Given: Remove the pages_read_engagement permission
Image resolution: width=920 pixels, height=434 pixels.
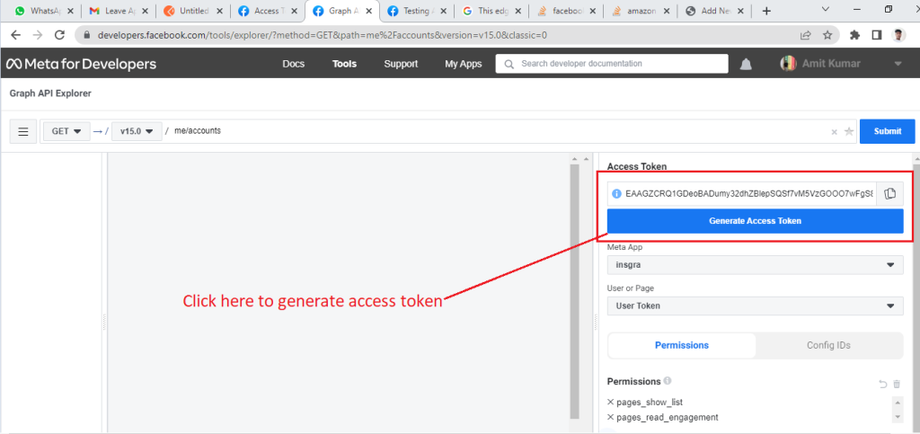Looking at the screenshot, I should click(611, 417).
